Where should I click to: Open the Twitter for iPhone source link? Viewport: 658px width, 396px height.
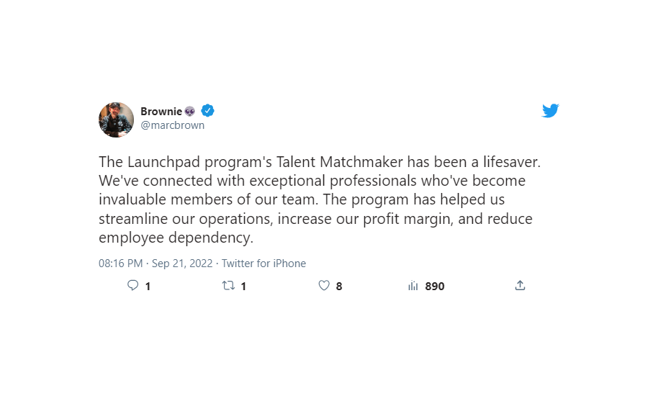pyautogui.click(x=263, y=264)
